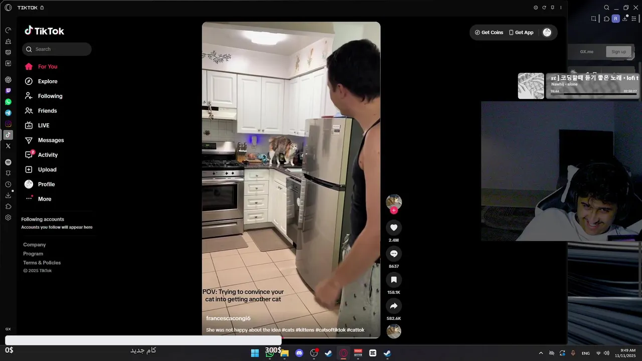The height and width of the screenshot is (361, 642).
Task: Click the lofi track album art thumbnail
Action: 531,86
